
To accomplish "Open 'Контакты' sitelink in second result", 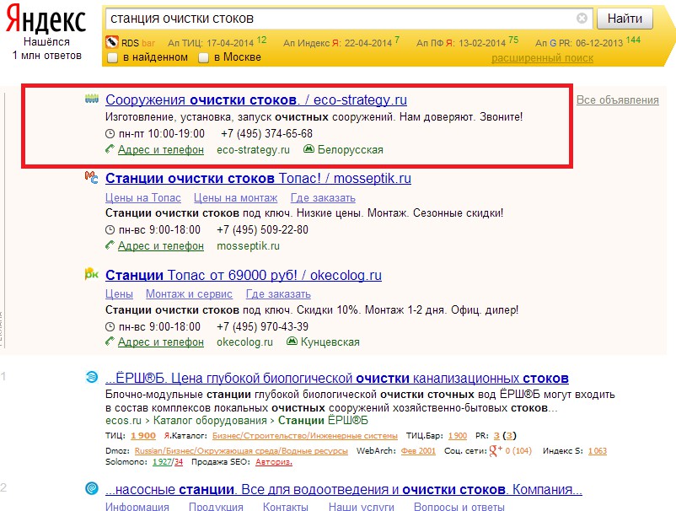I will [x=286, y=506].
